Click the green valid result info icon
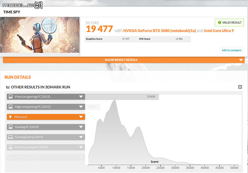 [219, 23]
